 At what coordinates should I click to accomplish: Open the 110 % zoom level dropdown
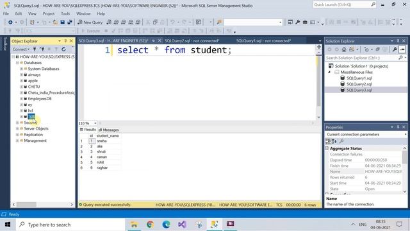(95, 123)
